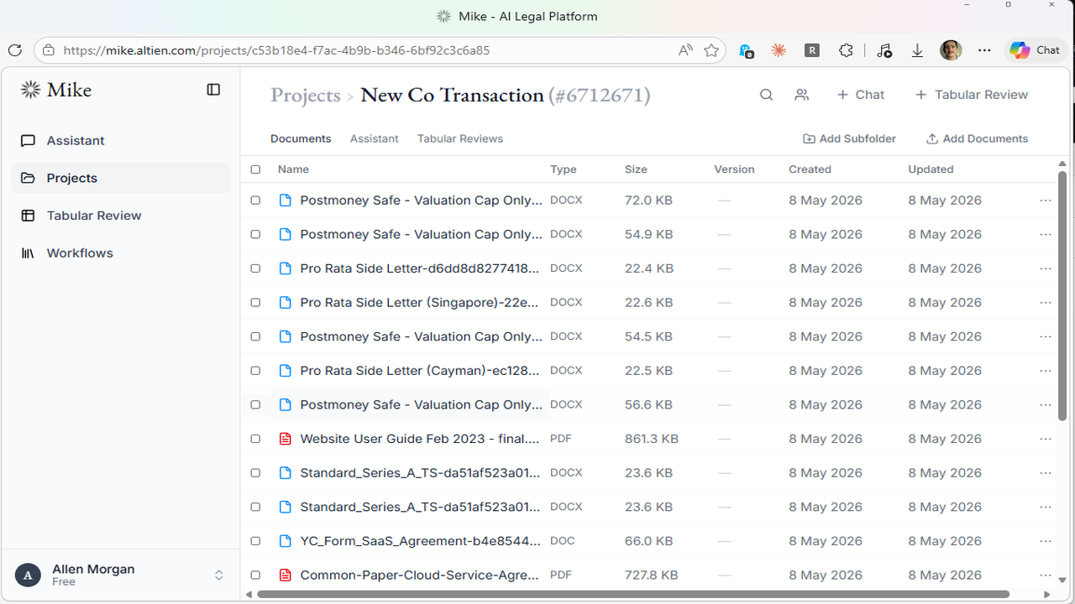1075x604 pixels.
Task: Open browser extensions puzzle icon
Action: (846, 50)
